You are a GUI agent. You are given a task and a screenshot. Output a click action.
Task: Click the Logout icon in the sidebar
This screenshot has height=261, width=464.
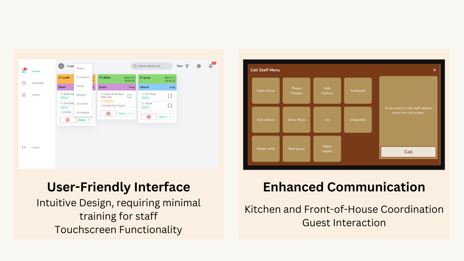[24, 148]
